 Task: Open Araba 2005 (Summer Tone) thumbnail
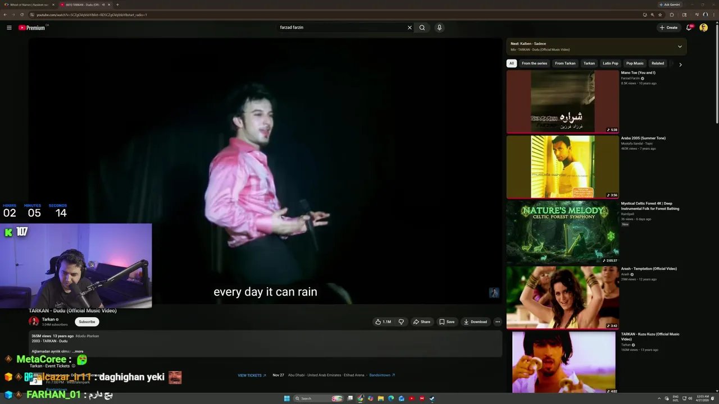coord(562,167)
